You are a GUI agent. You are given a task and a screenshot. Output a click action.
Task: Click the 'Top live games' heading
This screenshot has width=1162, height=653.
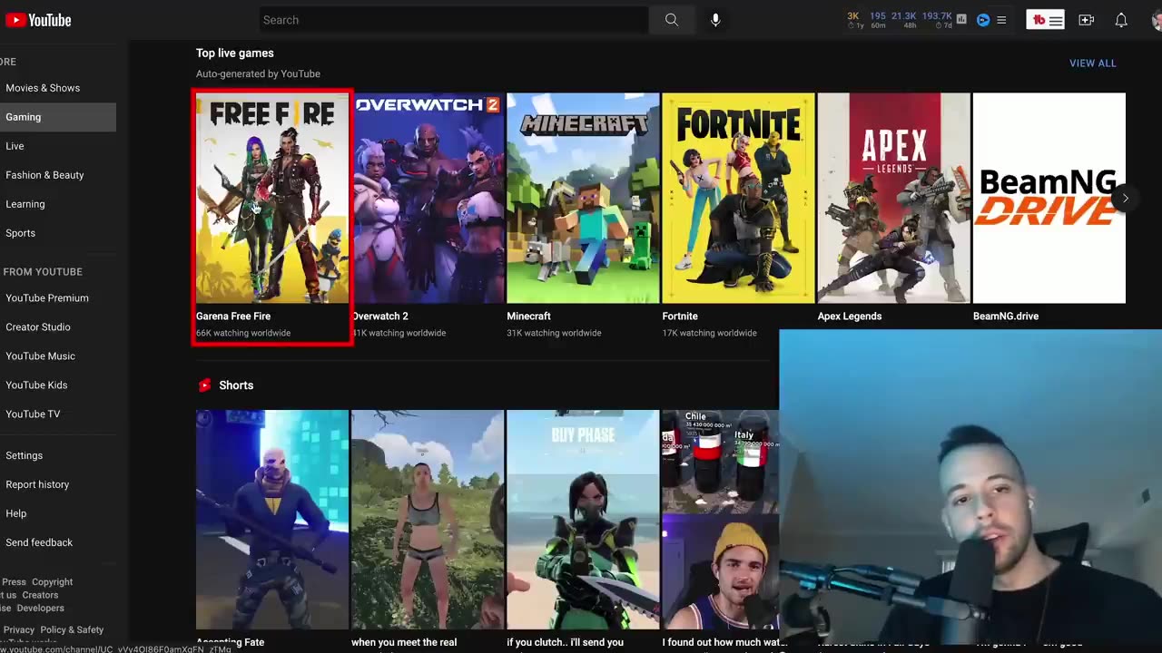pyautogui.click(x=234, y=54)
